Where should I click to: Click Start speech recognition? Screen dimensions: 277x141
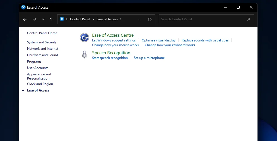110,58
